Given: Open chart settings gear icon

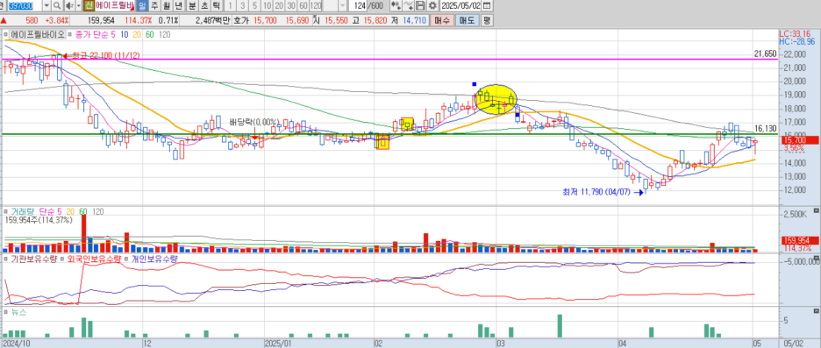Looking at the screenshot, I should [x=432, y=6].
